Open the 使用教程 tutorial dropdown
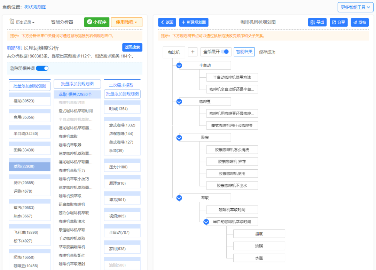The width and height of the screenshot is (376, 270). click(127, 22)
